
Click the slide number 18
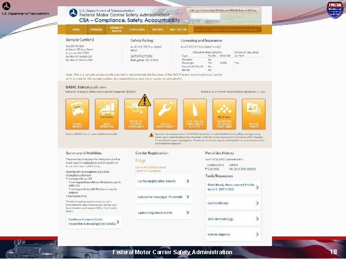click(x=334, y=252)
